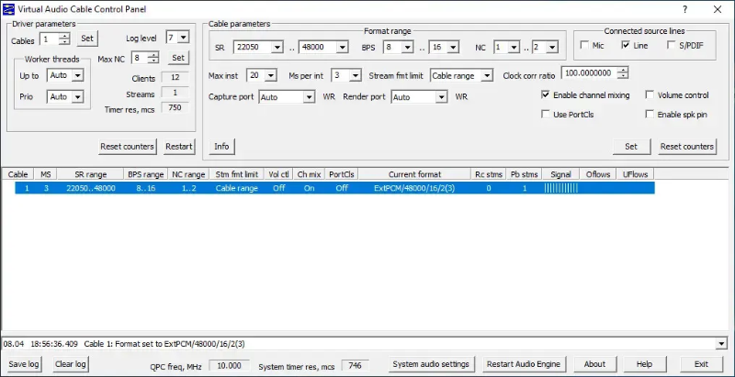The width and height of the screenshot is (735, 377).
Task: Click the PortCls column header
Action: pyautogui.click(x=342, y=174)
